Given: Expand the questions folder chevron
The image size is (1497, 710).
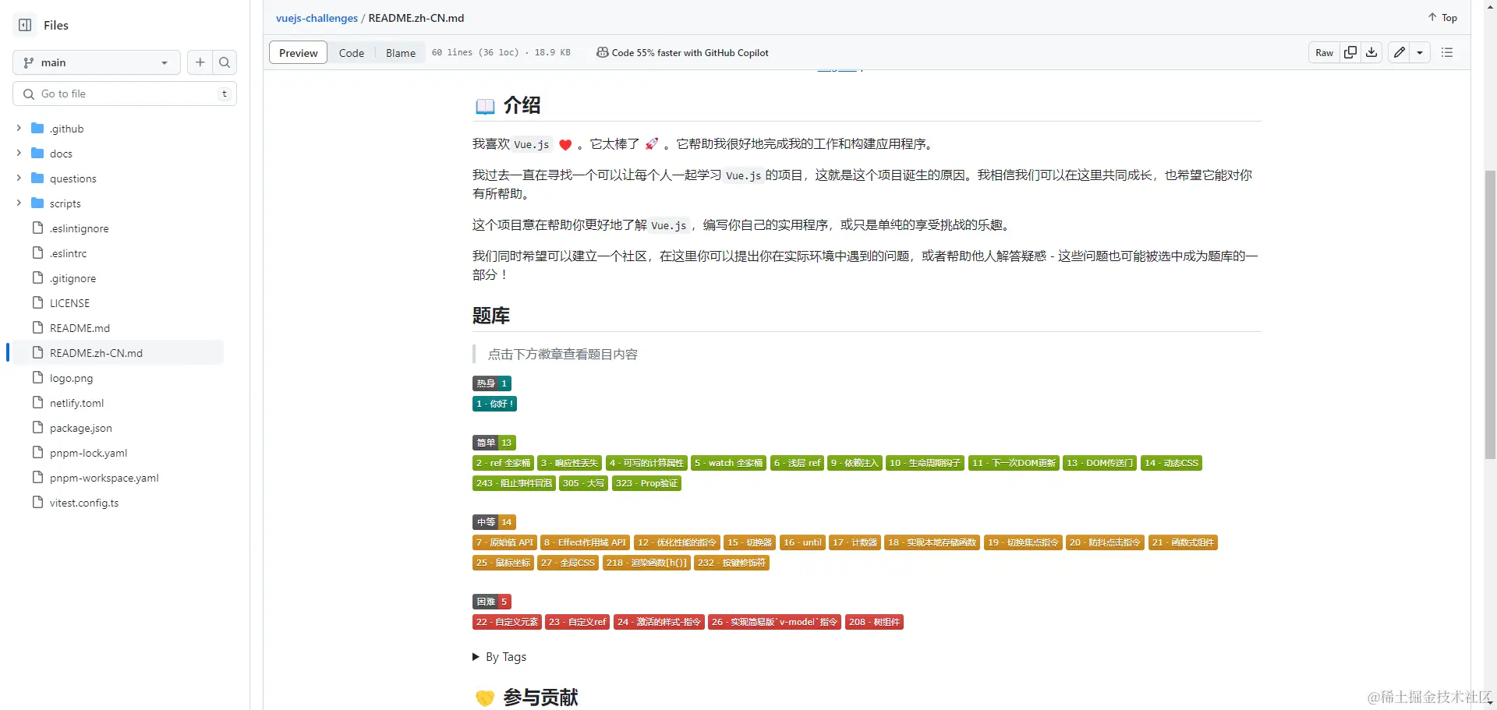Looking at the screenshot, I should point(19,178).
